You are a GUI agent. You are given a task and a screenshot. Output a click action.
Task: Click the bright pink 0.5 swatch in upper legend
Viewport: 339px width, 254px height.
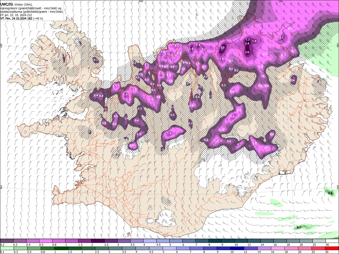click(x=46, y=241)
